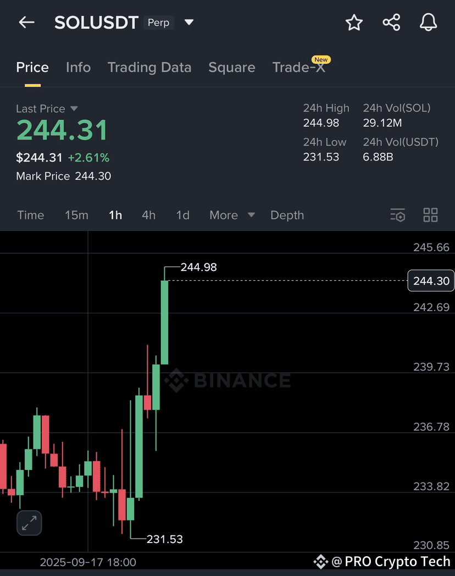Open the Square tab
Screen dimensions: 455x576
(231, 67)
